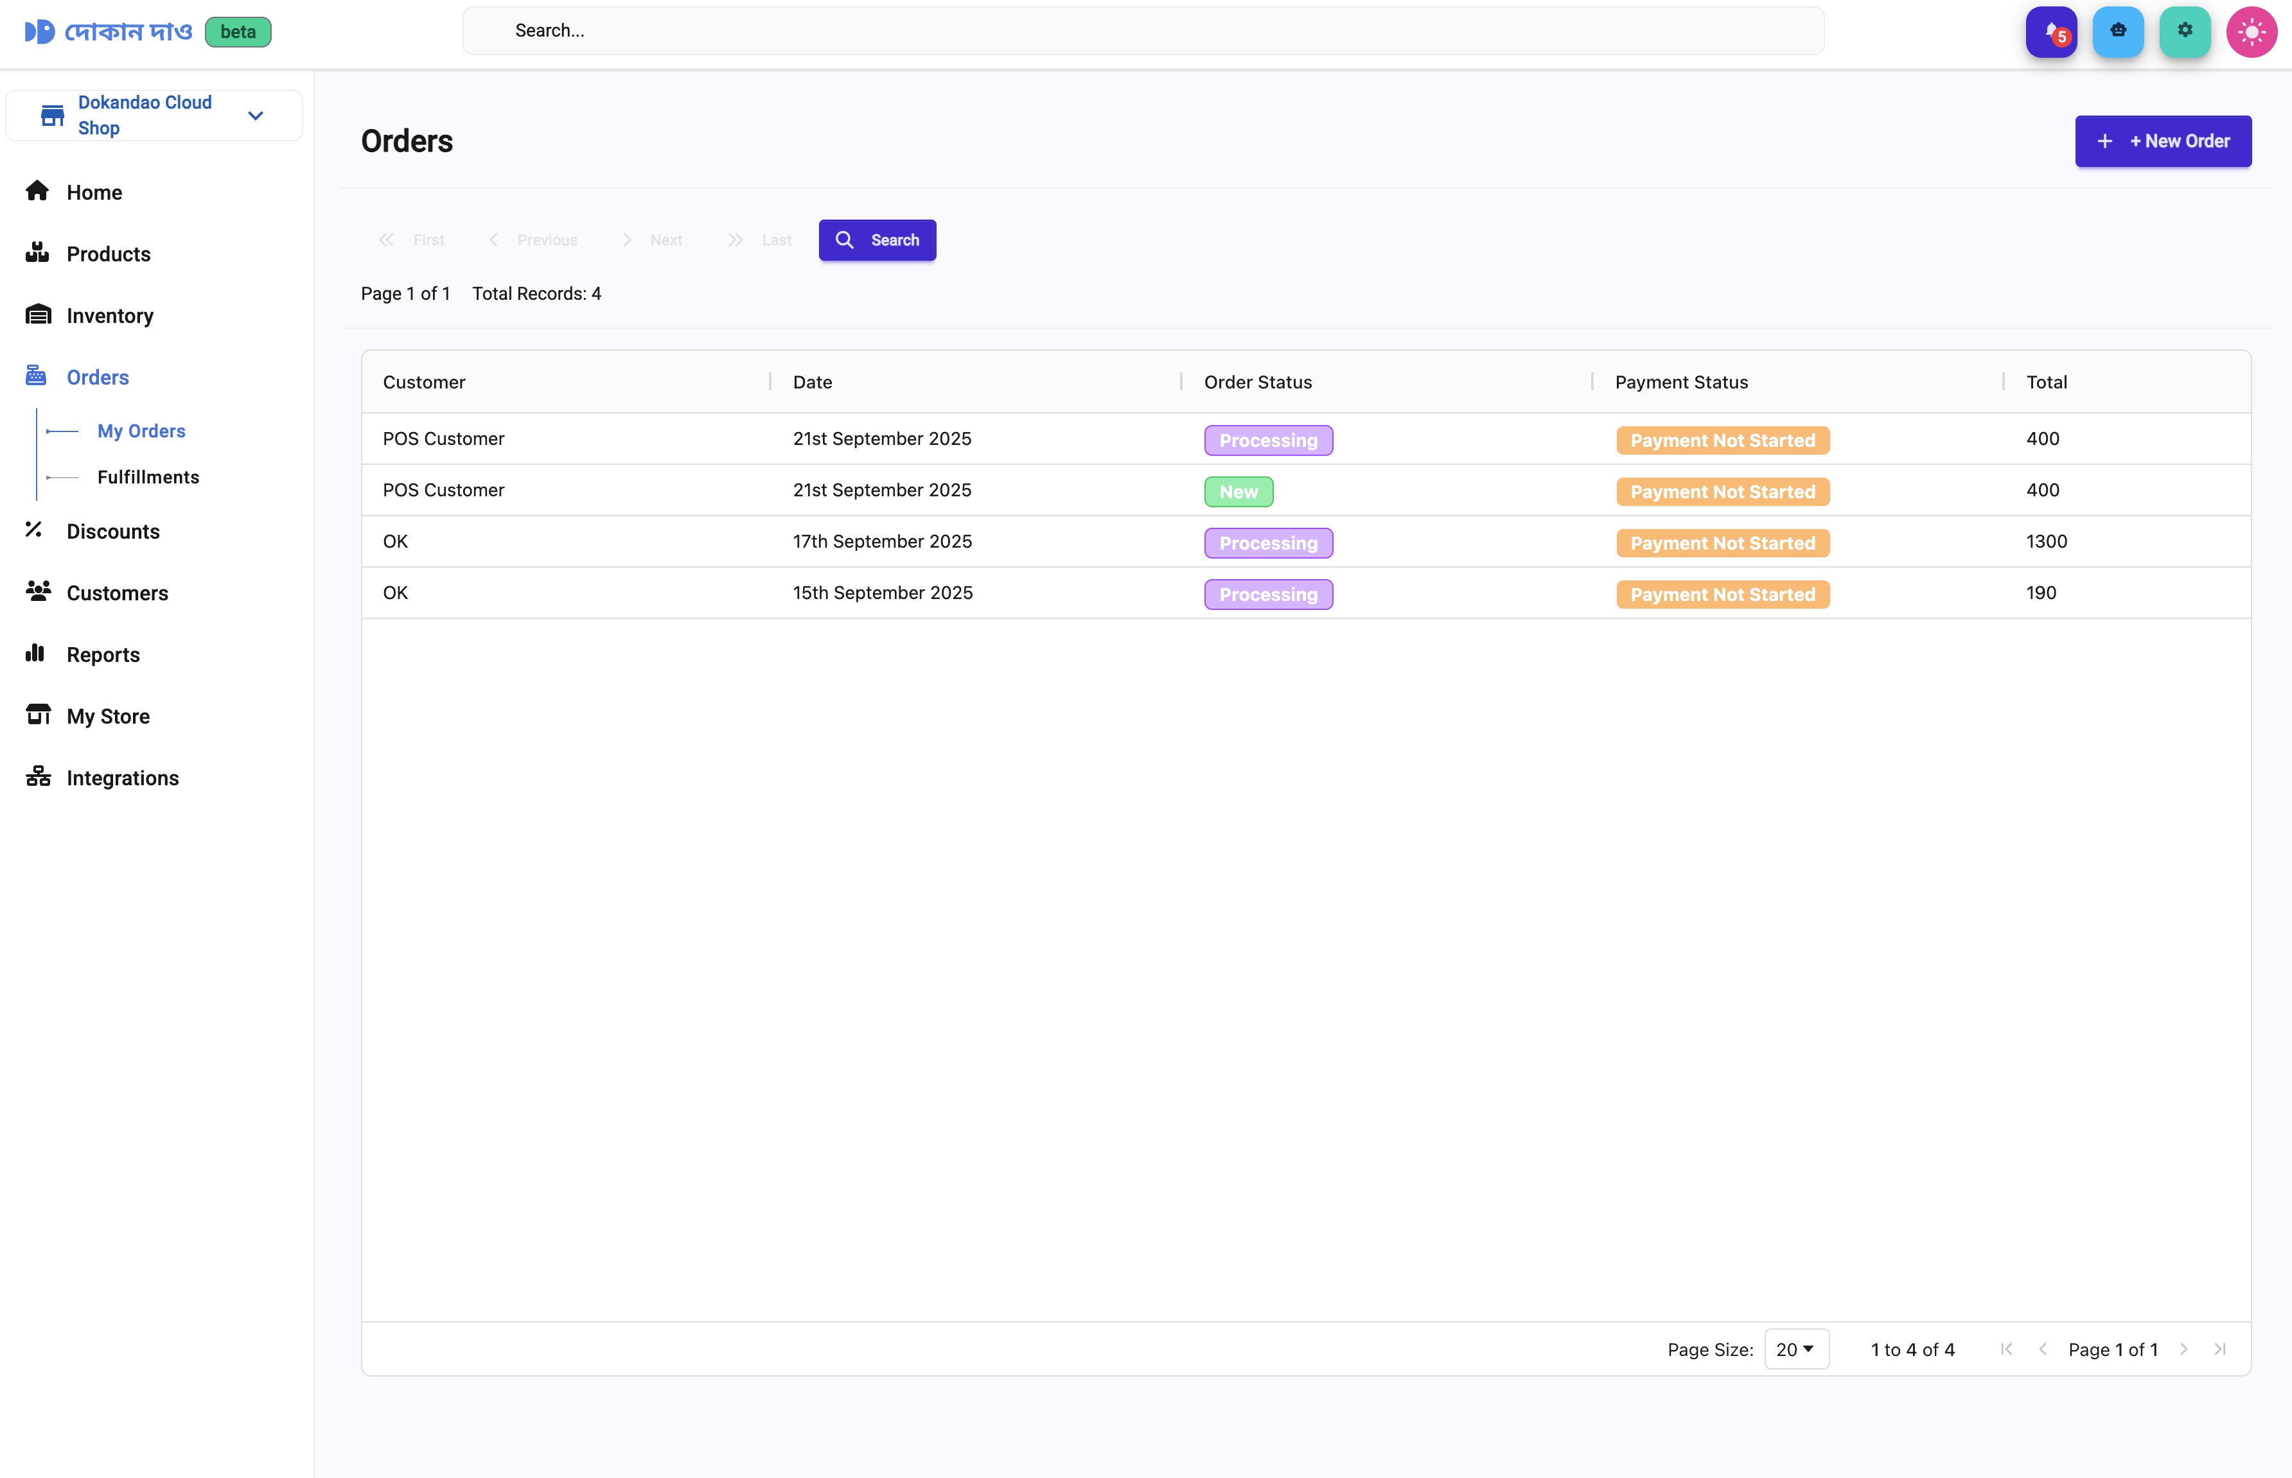Open the Inventory section icon

37,315
